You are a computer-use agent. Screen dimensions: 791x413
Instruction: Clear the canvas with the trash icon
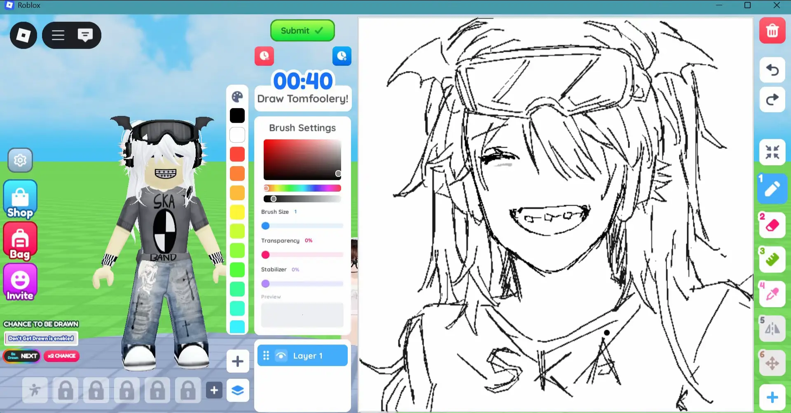(773, 31)
